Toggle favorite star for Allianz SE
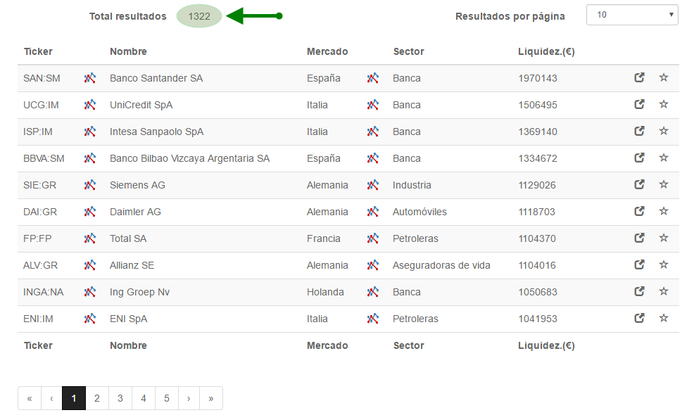694x415 pixels. tap(664, 264)
